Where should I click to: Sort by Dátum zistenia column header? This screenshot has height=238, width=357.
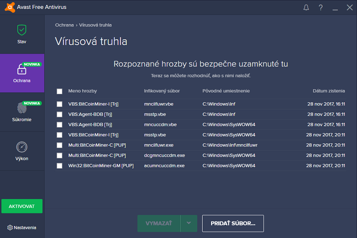329,91
